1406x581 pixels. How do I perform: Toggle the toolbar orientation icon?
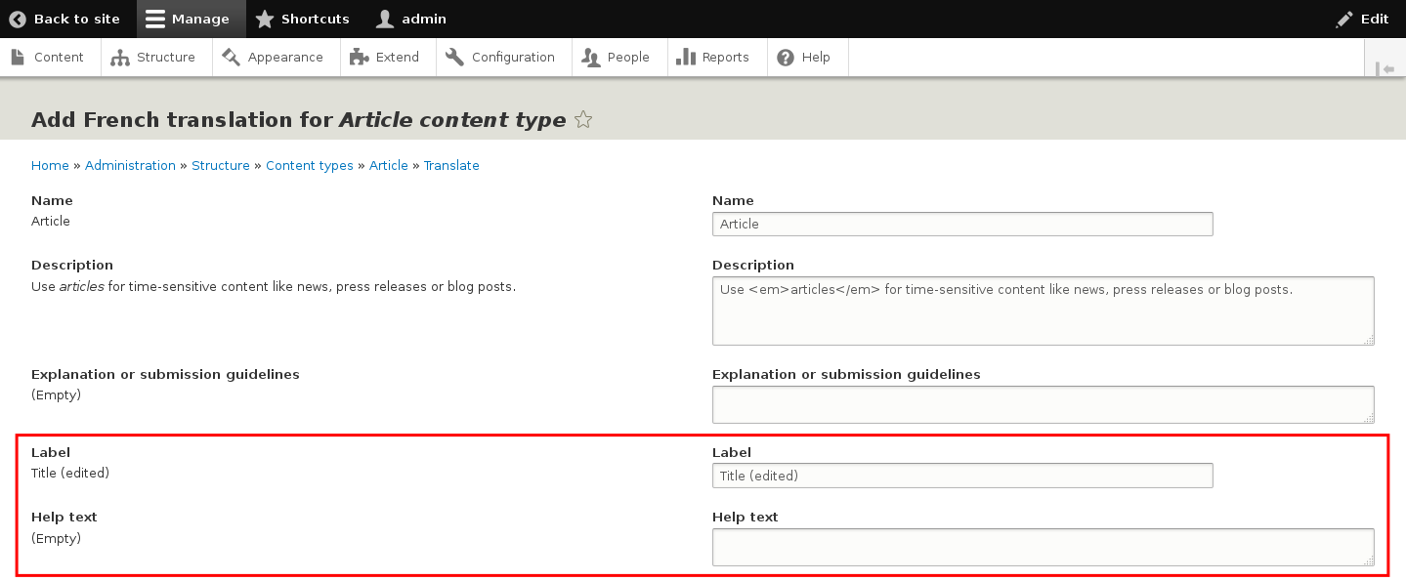1385,68
